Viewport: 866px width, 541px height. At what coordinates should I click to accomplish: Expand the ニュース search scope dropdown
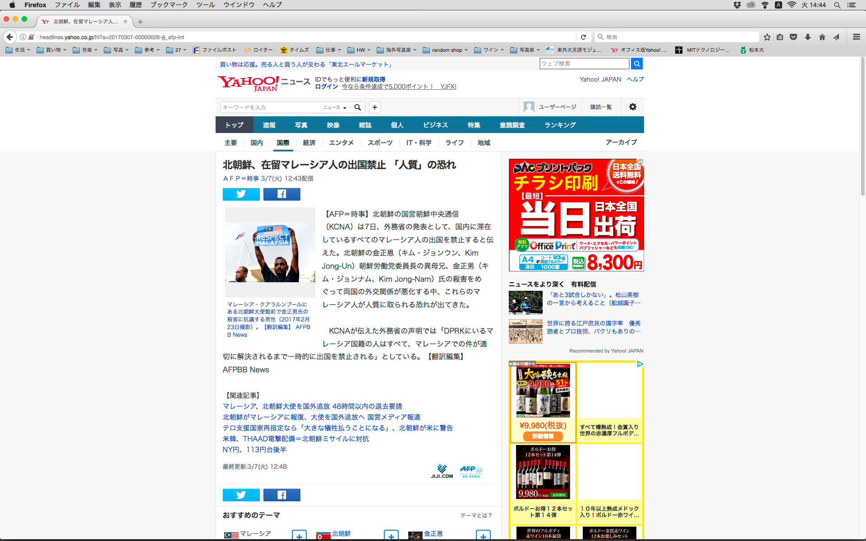click(335, 107)
